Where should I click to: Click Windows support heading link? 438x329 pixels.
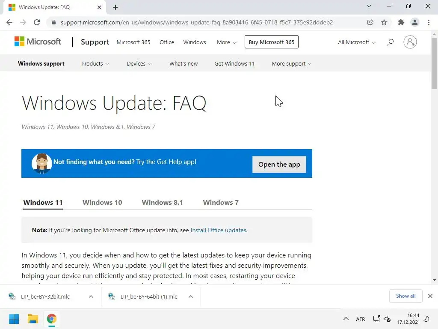41,64
